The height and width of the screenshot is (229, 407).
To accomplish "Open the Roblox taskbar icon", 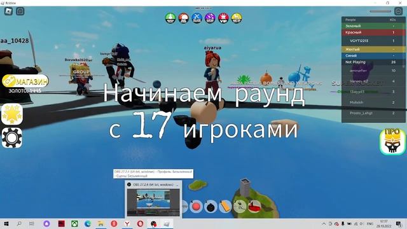I will coord(167,223).
